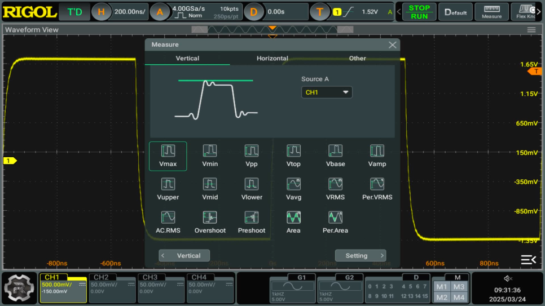Select the channel 1 ground marker
Screen dimensions: 545x306
pyautogui.click(x=10, y=161)
